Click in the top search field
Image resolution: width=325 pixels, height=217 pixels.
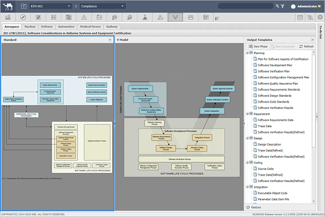[x=245, y=6]
